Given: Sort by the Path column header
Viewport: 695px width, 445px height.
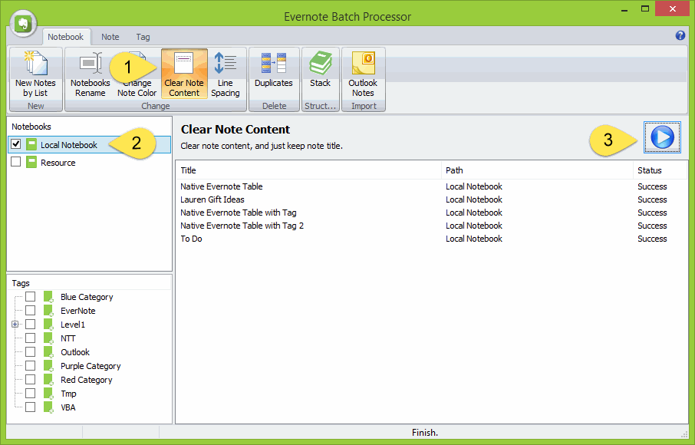Looking at the screenshot, I should point(537,170).
